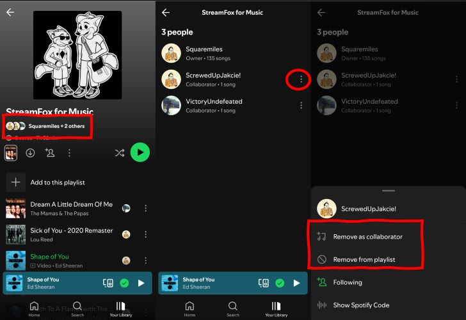
Task: Tap contributor avatar on Dream A Little Dream
Action: pos(126,208)
